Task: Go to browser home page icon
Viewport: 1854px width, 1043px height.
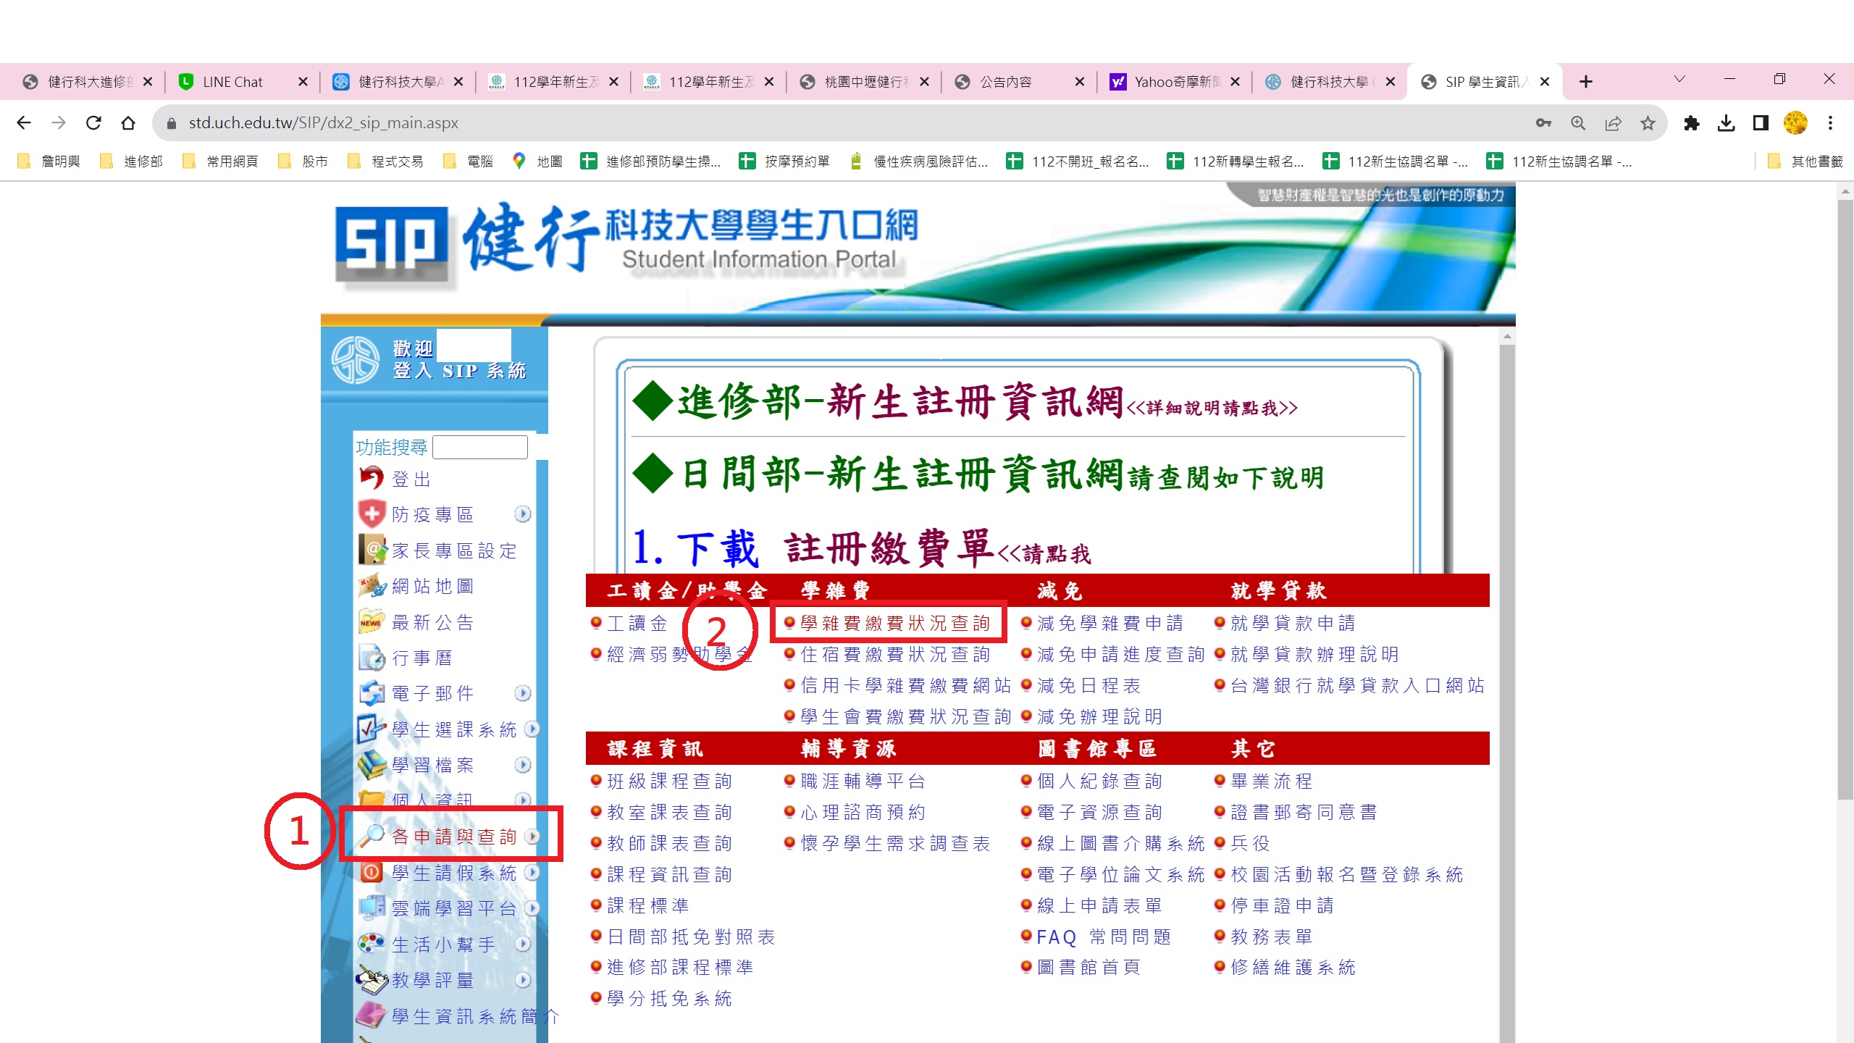Action: click(x=128, y=123)
